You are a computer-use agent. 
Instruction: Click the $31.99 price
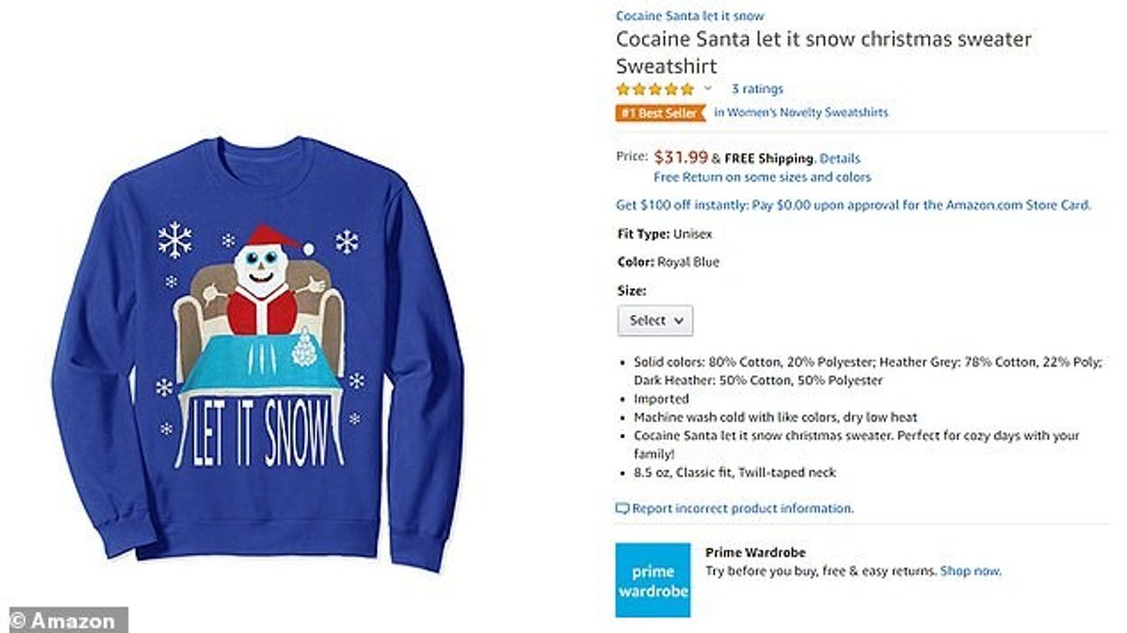point(681,158)
